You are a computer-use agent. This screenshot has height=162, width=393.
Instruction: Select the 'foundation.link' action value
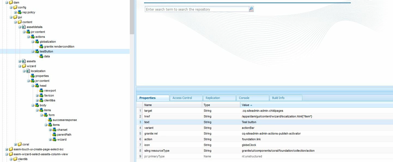[x=251, y=139]
